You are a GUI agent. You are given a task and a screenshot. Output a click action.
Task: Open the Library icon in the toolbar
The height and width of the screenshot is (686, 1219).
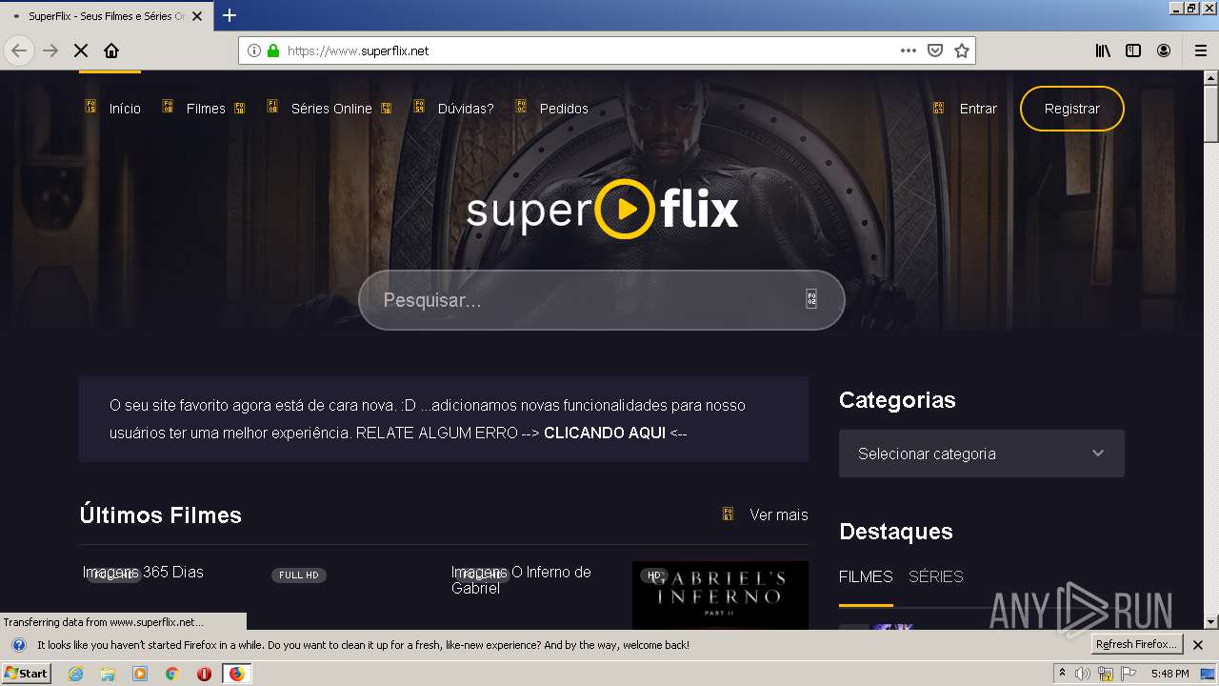(1103, 50)
